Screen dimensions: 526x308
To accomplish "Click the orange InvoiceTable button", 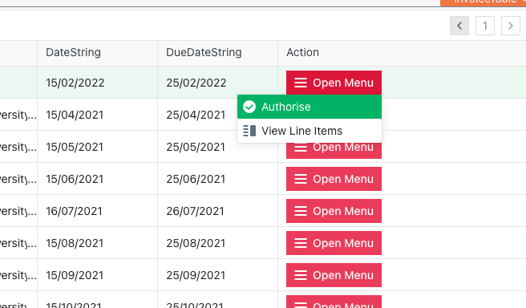I will 483,2.
